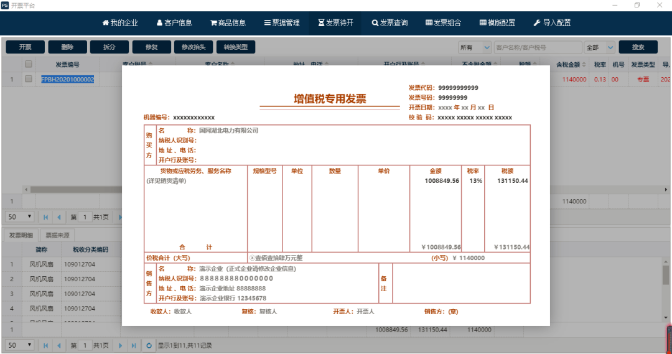Click the 1140000 amount in invoice row
This screenshot has height=354, width=672.
574,79
